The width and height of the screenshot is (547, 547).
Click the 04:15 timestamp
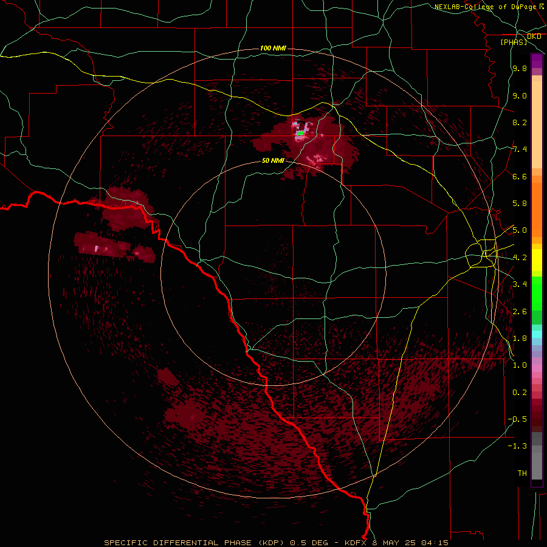click(435, 543)
